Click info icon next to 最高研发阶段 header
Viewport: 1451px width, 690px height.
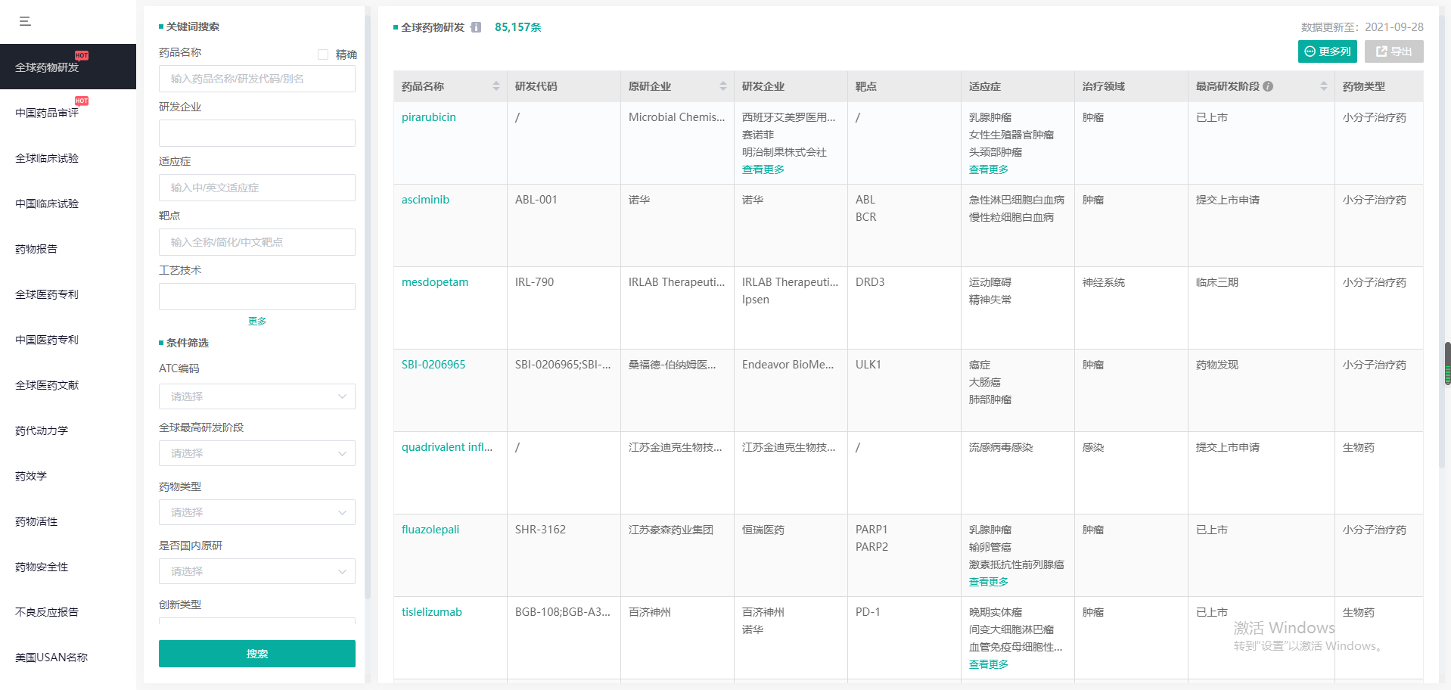(1268, 86)
